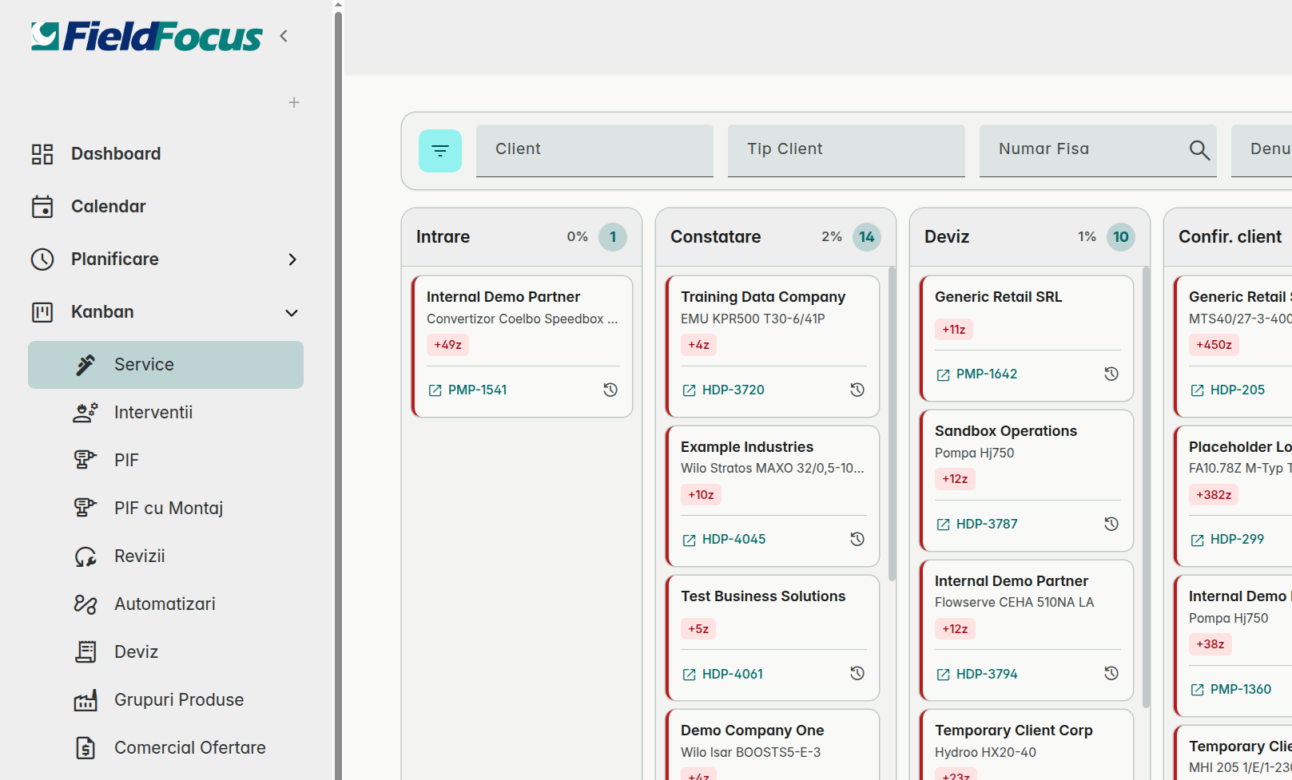The image size is (1292, 780).
Task: Open the PMP-1642 link
Action: point(976,374)
